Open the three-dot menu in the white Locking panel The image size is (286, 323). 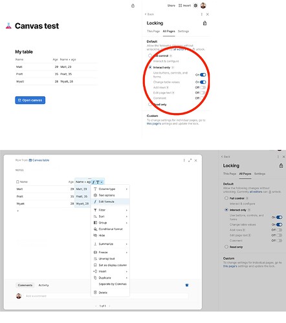click(x=202, y=14)
